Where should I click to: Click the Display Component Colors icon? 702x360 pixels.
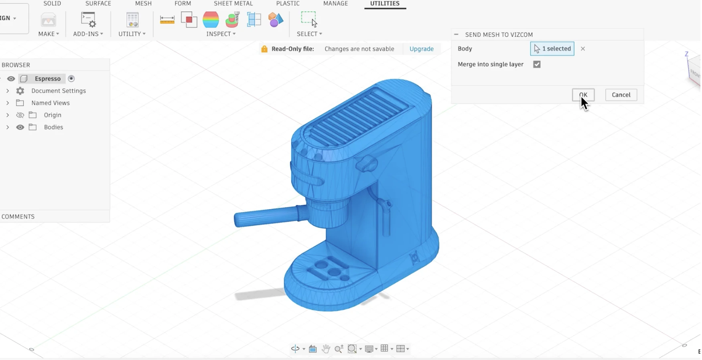pyautogui.click(x=276, y=20)
